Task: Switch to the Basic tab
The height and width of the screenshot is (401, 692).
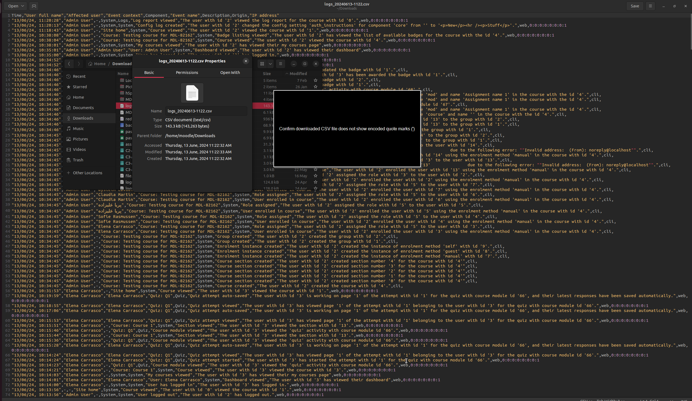Action: pos(149,73)
